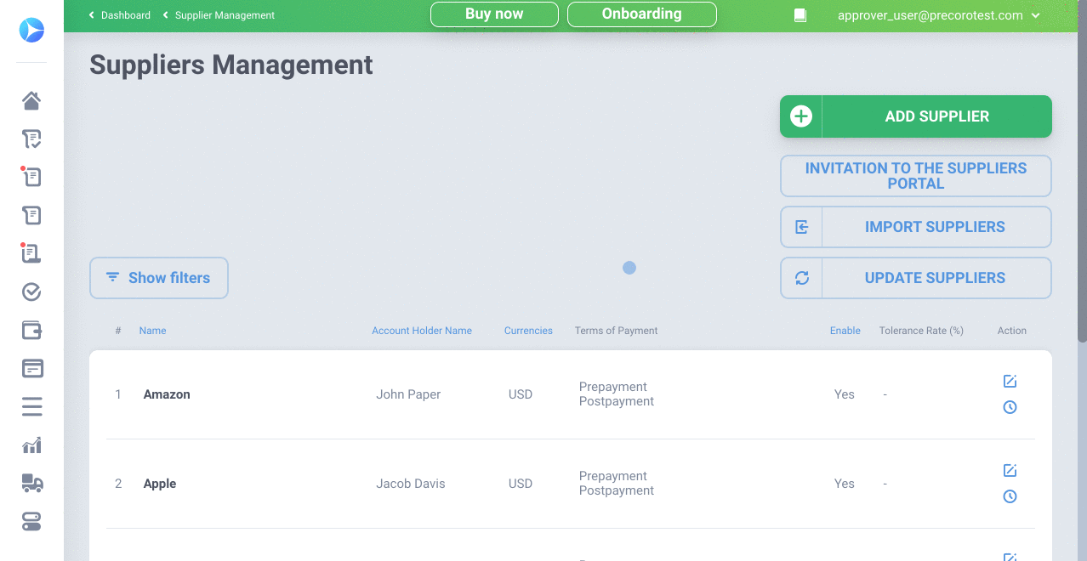Open the house Home icon in sidebar
The image size is (1087, 561).
[x=31, y=101]
